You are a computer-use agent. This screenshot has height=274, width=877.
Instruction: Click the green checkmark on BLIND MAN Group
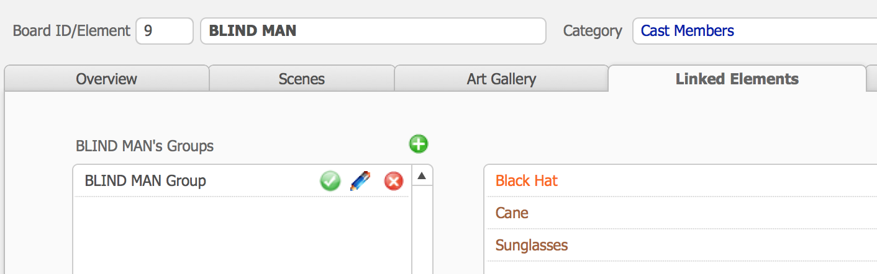(x=330, y=181)
